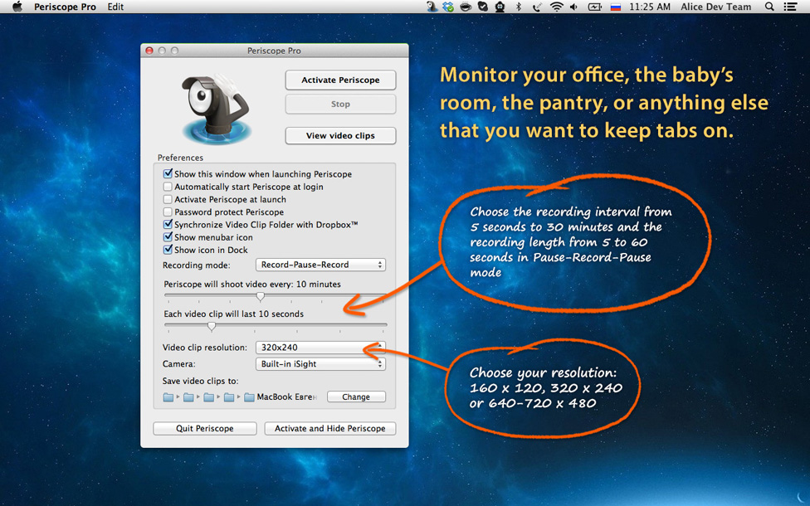Click the phone handset menu bar icon
This screenshot has height=506, width=810.
coord(537,7)
